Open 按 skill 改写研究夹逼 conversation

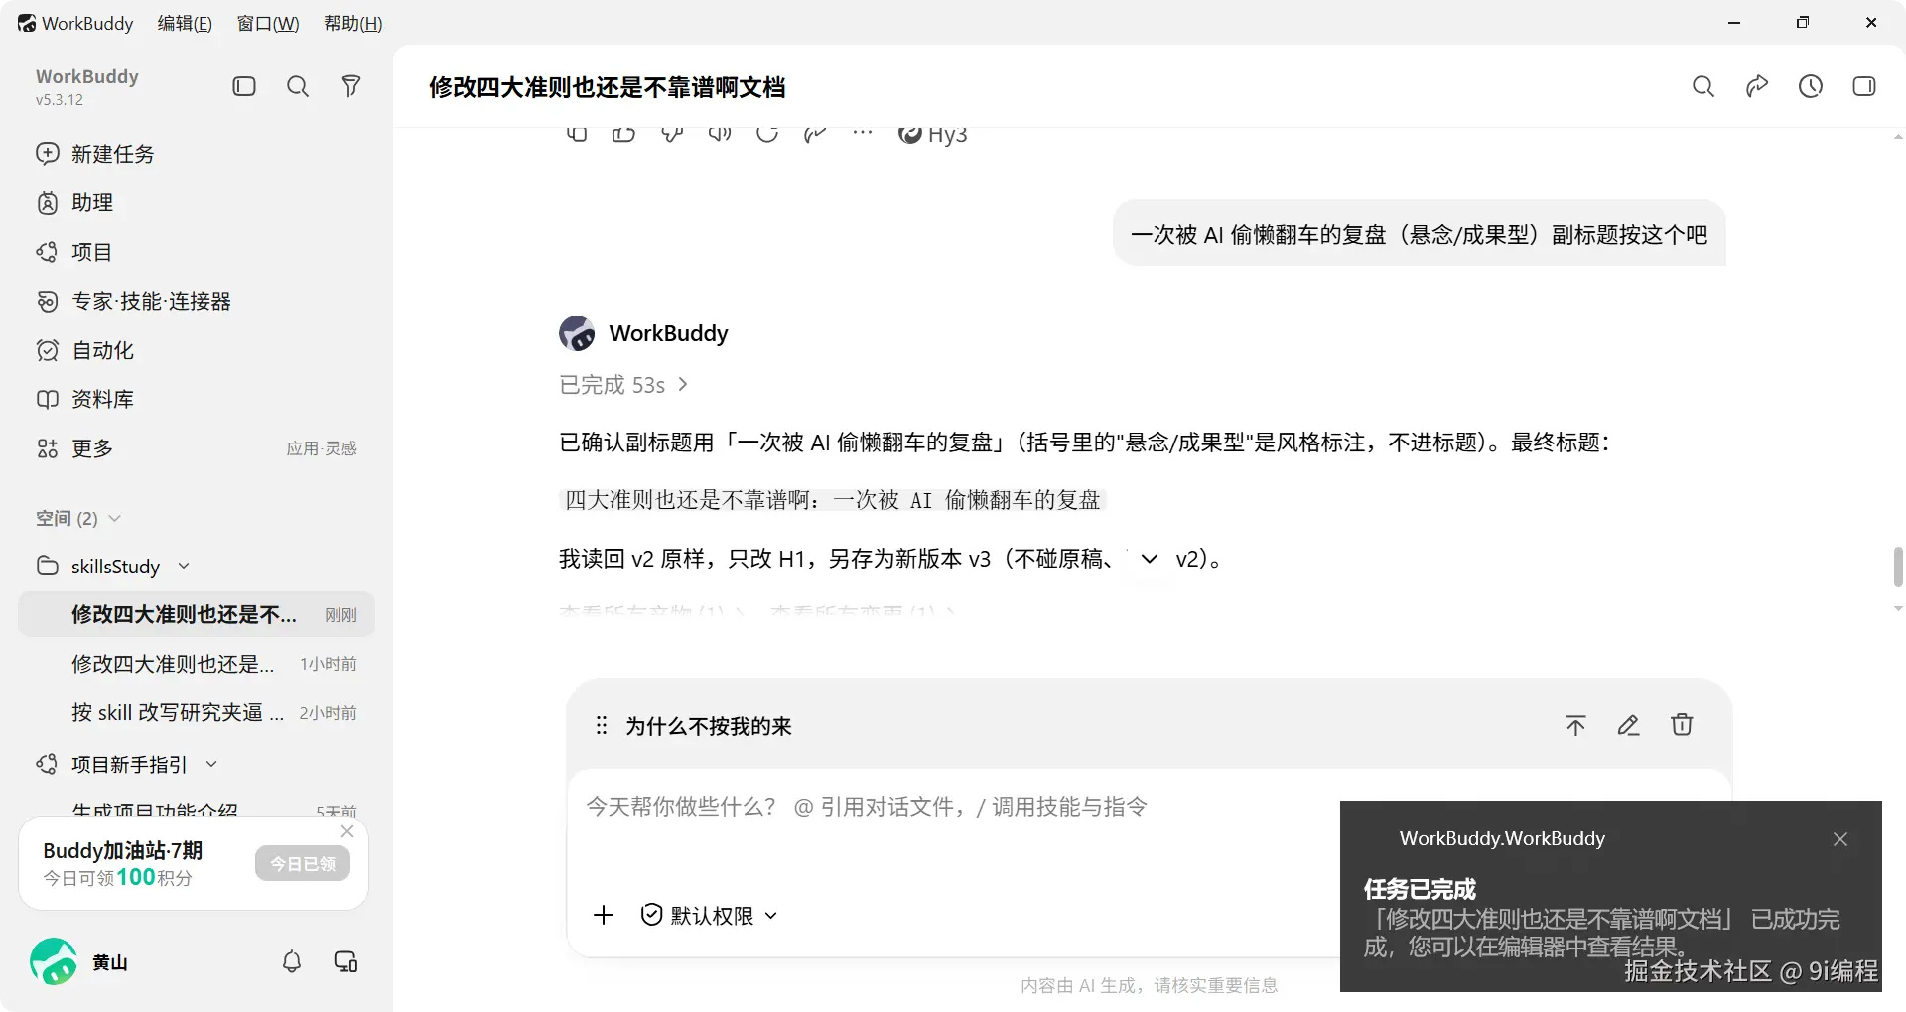(x=197, y=712)
